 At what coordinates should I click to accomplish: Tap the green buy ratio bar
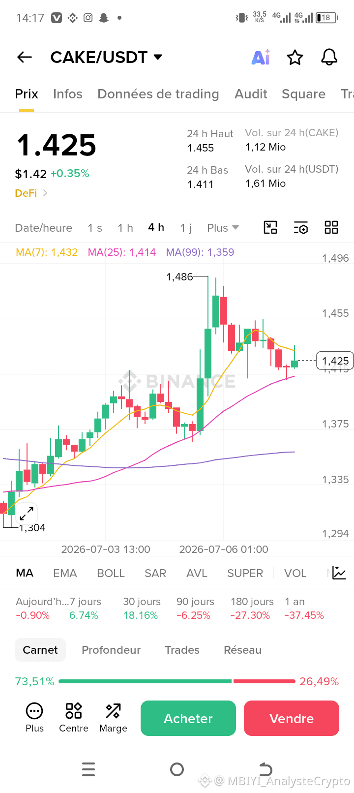pyautogui.click(x=145, y=681)
